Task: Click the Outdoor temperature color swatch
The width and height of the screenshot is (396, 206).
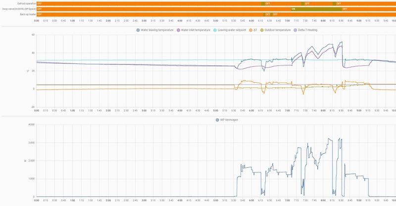Action: [262, 30]
